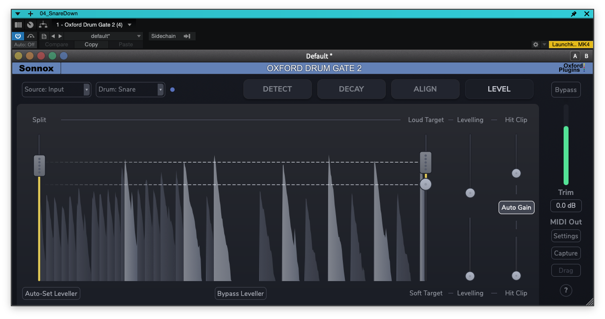Click the window resize grip corner
Screen dimensions: 605x319
click(x=590, y=302)
